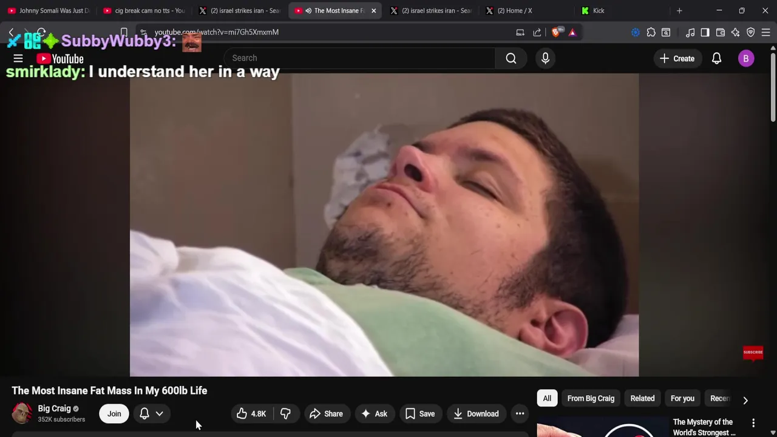
Task: Show more chips with right arrow
Action: pyautogui.click(x=745, y=400)
